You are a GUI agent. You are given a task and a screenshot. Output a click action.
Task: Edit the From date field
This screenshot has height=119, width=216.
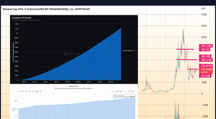[119, 91]
